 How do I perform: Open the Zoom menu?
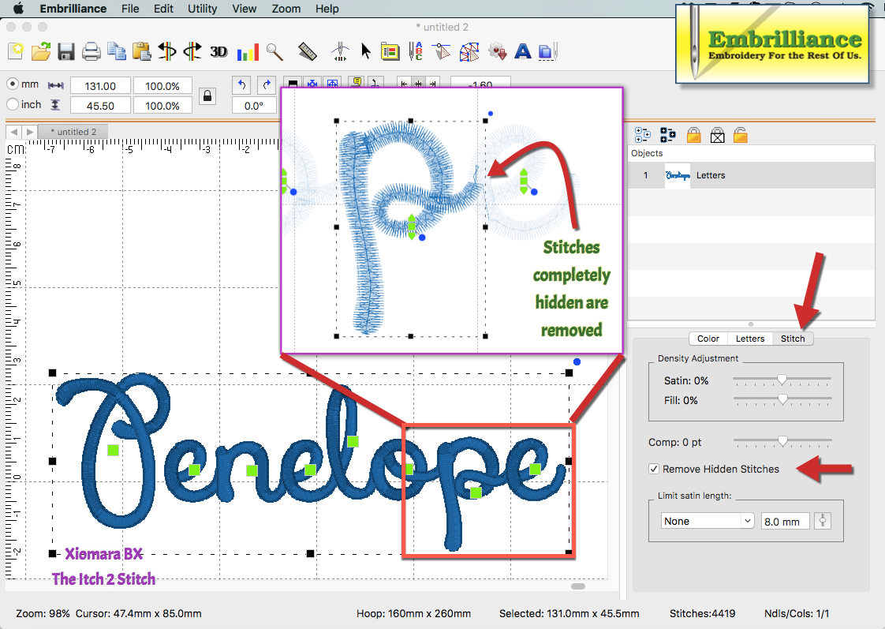tap(286, 9)
